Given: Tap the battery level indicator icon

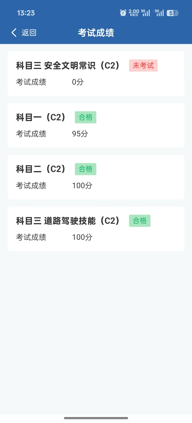Looking at the screenshot, I should tap(172, 13).
